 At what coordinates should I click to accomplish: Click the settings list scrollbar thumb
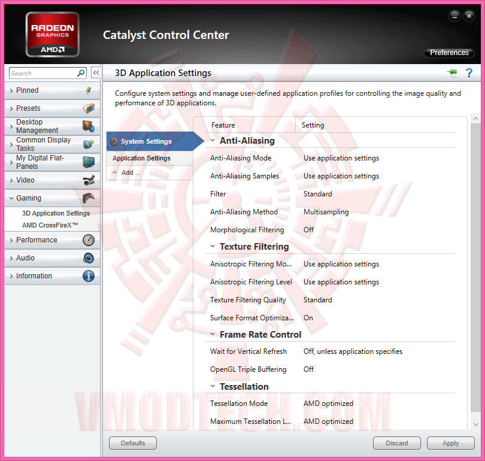pyautogui.click(x=475, y=268)
